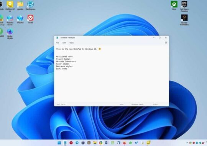
Task: Open WhatsApp from the taskbar
Action: pos(130,143)
